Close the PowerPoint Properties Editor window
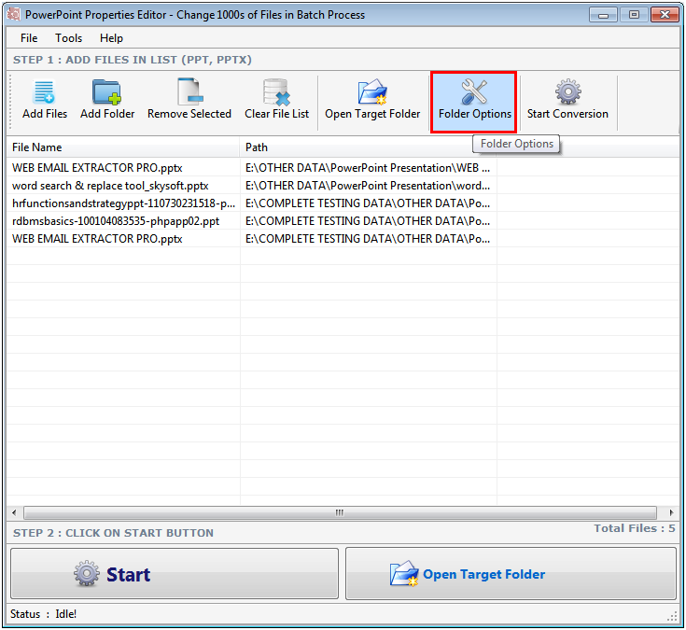Image resolution: width=686 pixels, height=630 pixels. [x=665, y=15]
